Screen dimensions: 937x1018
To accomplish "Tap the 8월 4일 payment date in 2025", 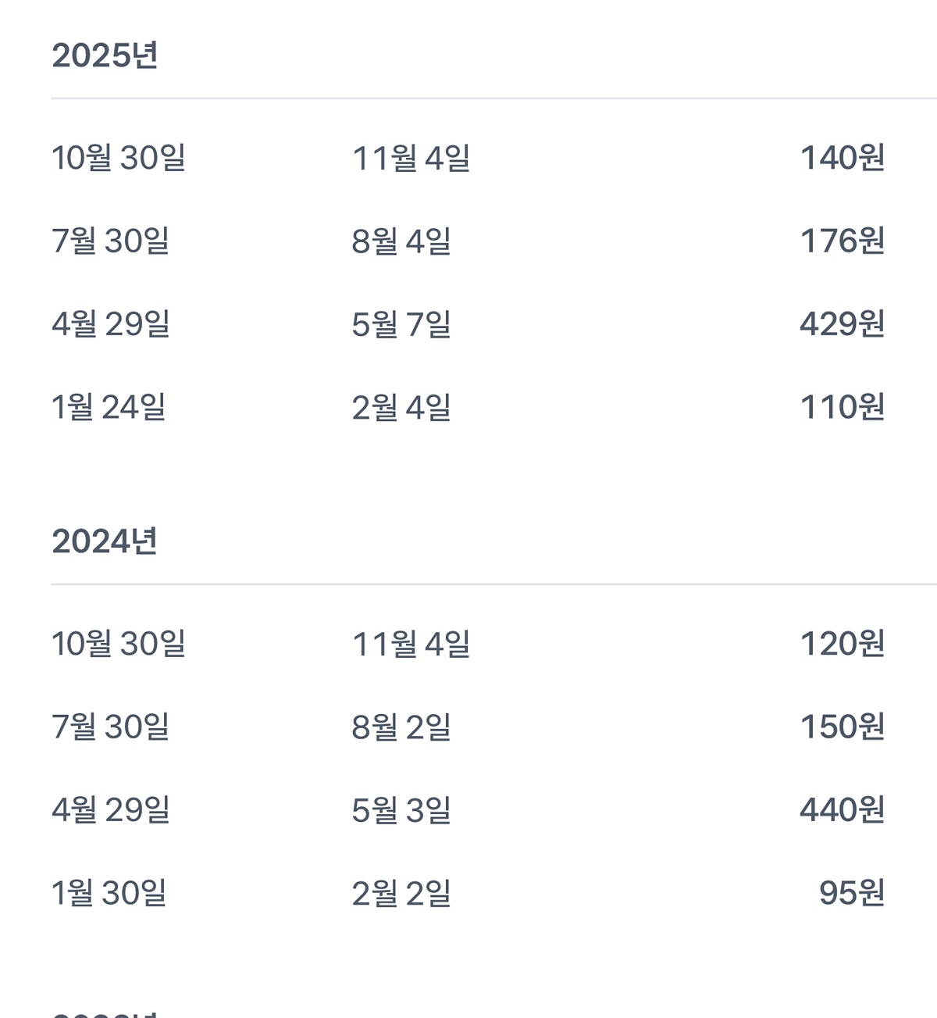I will 401,241.
